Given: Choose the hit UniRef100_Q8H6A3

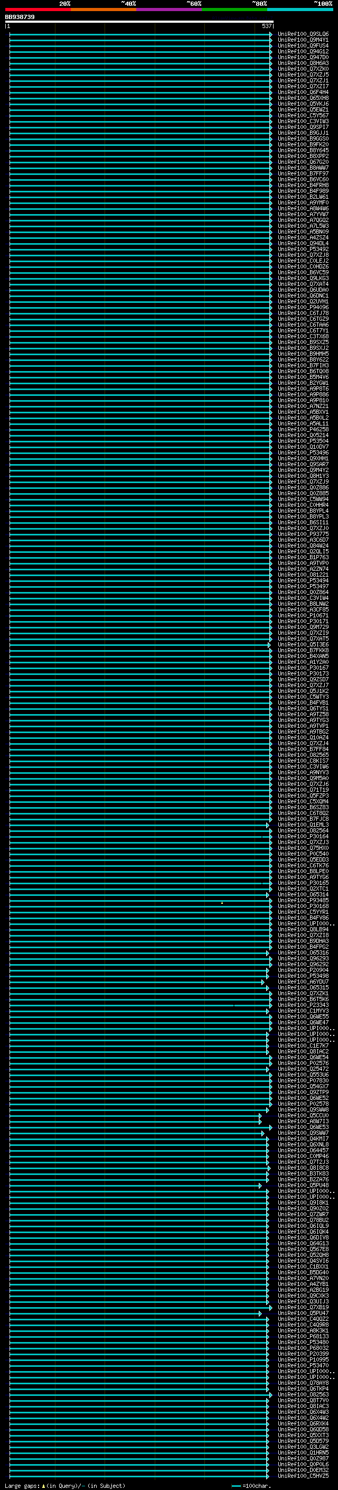Looking at the screenshot, I should tap(303, 63).
